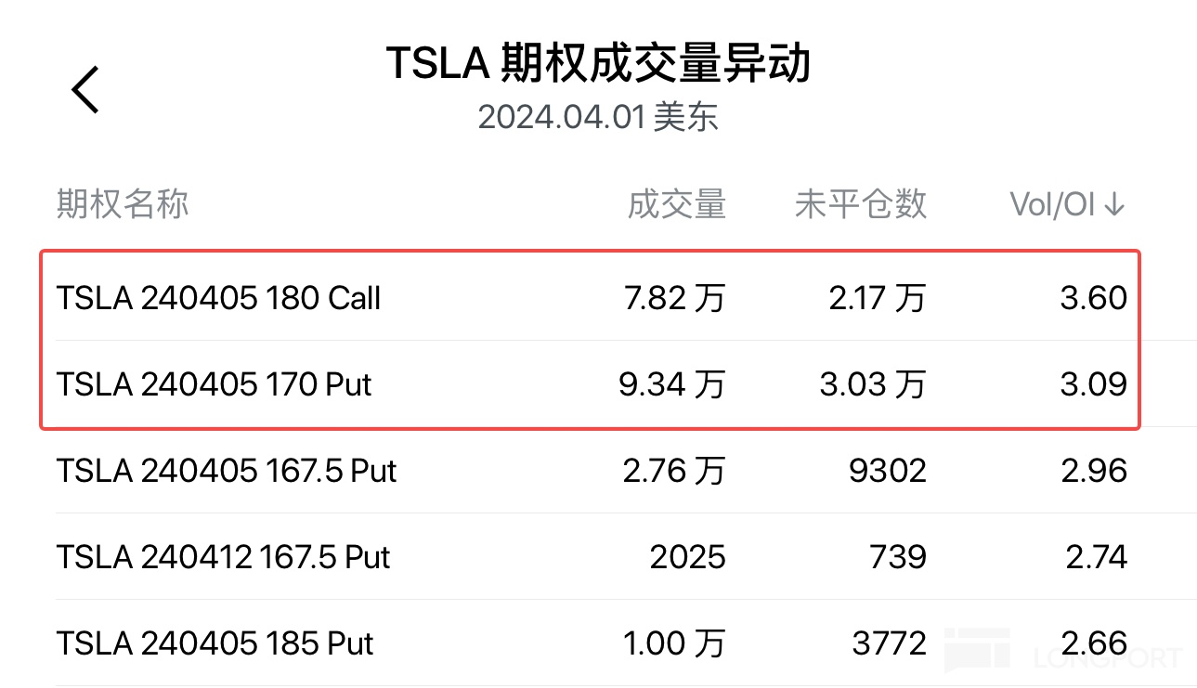The image size is (1197, 688).
Task: Click the 2.96 Vol/OI ratio value
Action: (x=1094, y=471)
